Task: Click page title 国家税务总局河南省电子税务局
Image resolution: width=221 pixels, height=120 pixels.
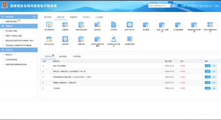Action: coord(33,6)
